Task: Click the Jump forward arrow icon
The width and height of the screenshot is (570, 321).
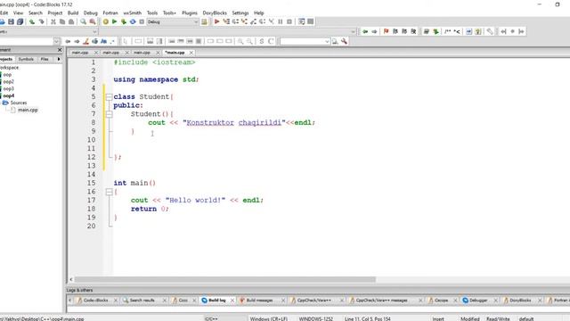Action: 374,32
